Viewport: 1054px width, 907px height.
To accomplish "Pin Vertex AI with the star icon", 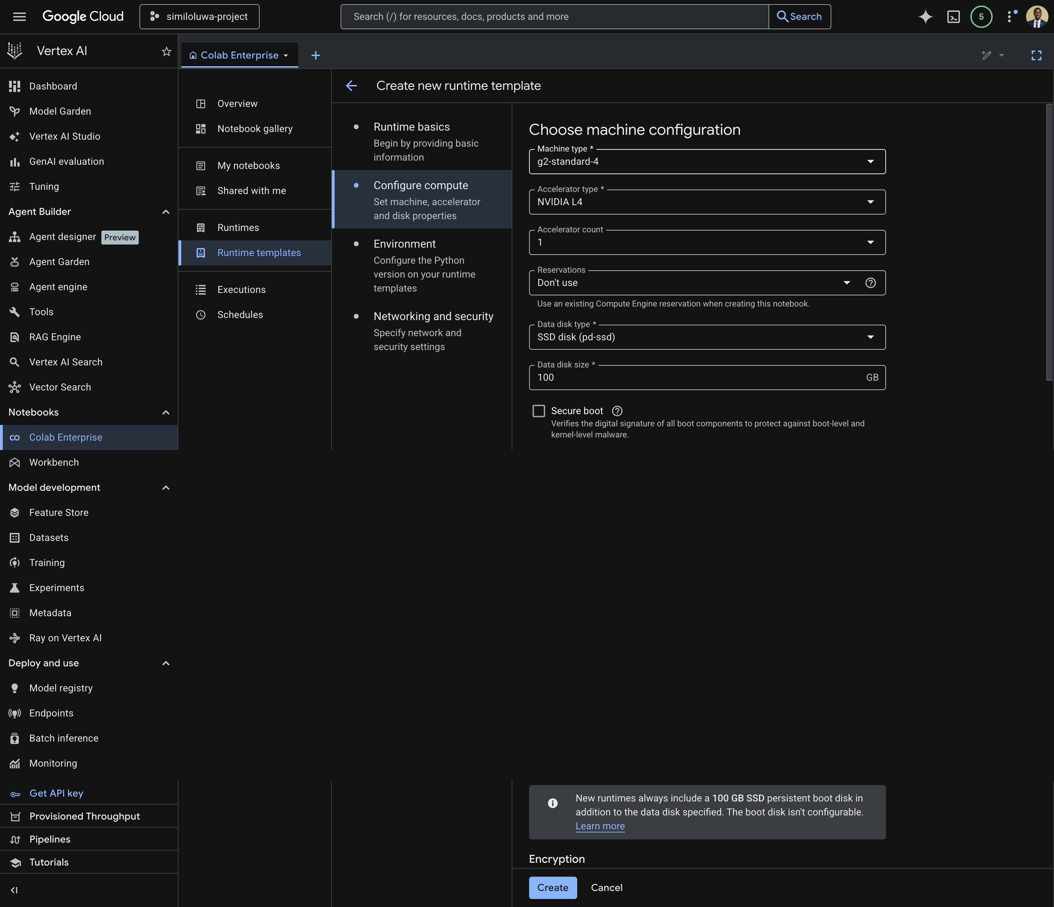I will [166, 51].
